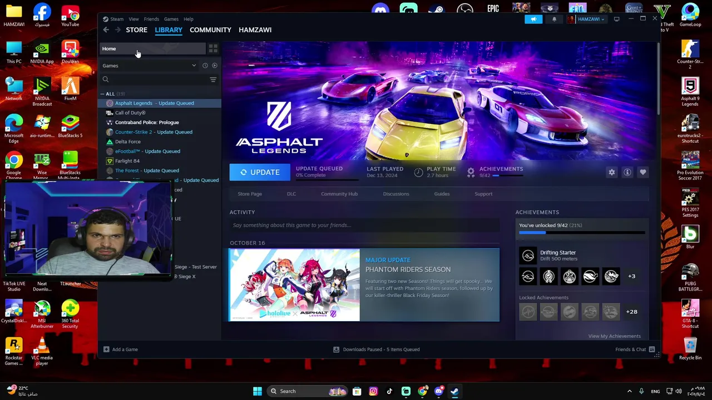
Task: Click the taskbar Search box
Action: pos(308,391)
